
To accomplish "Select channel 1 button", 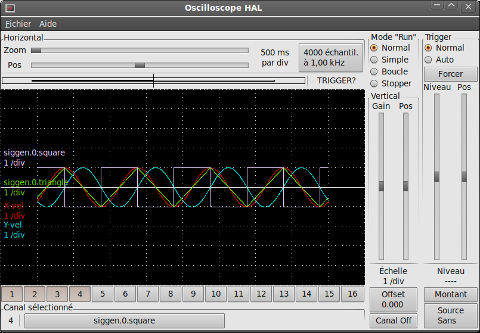I will (12, 294).
